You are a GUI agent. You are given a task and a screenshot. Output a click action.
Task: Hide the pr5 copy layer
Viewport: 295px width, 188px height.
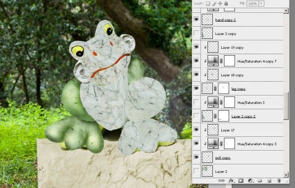point(196,157)
